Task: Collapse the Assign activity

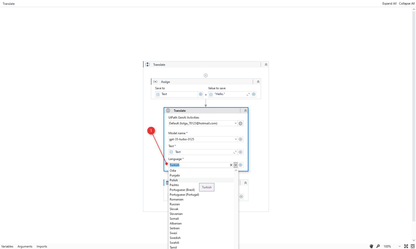Action: [x=258, y=82]
